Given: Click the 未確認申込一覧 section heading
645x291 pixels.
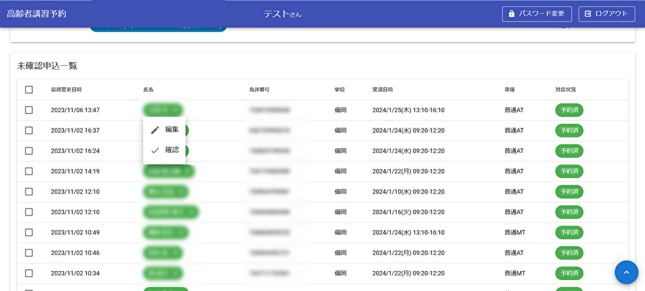Looking at the screenshot, I should pos(47,65).
